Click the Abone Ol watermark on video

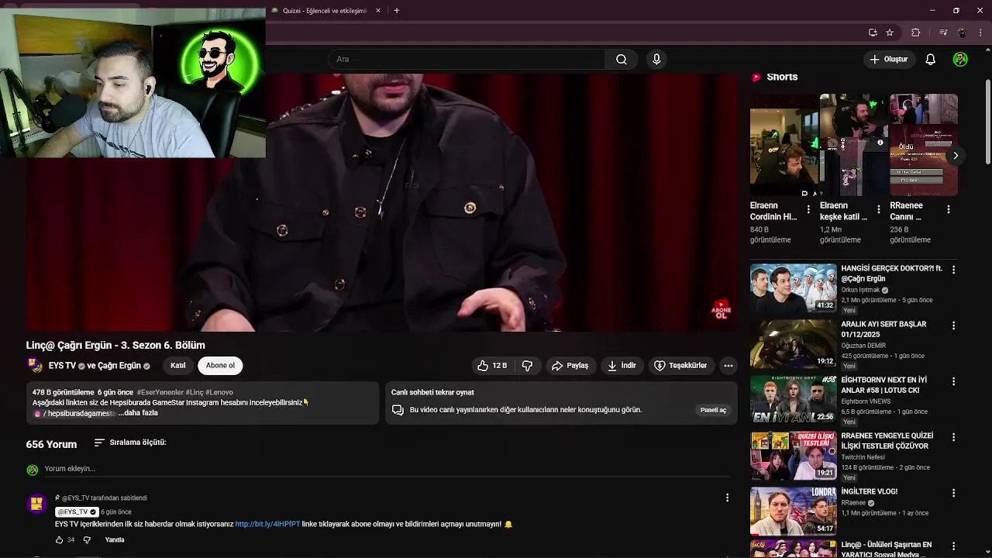tap(721, 310)
